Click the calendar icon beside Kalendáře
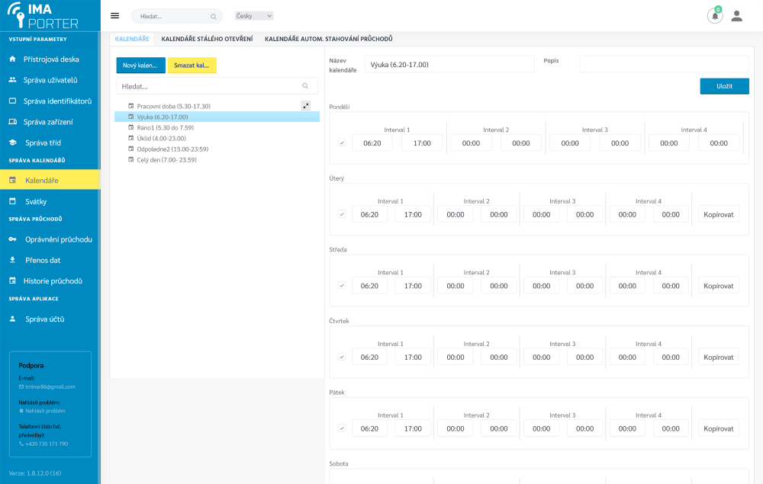The height and width of the screenshot is (484, 763). coord(13,180)
